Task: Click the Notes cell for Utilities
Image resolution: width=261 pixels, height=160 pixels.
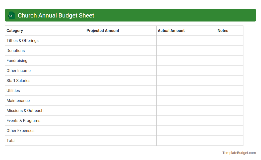Action: (x=229, y=90)
